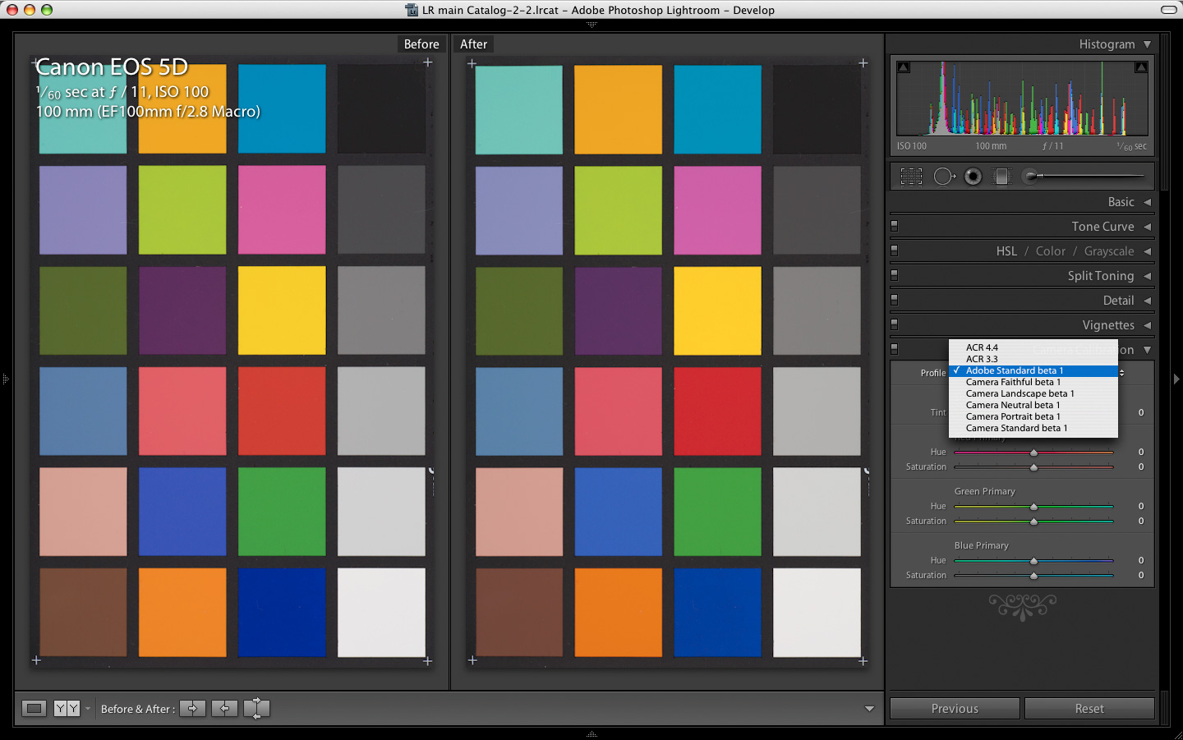Select the Spot Removal tool
The width and height of the screenshot is (1183, 740).
pos(944,176)
